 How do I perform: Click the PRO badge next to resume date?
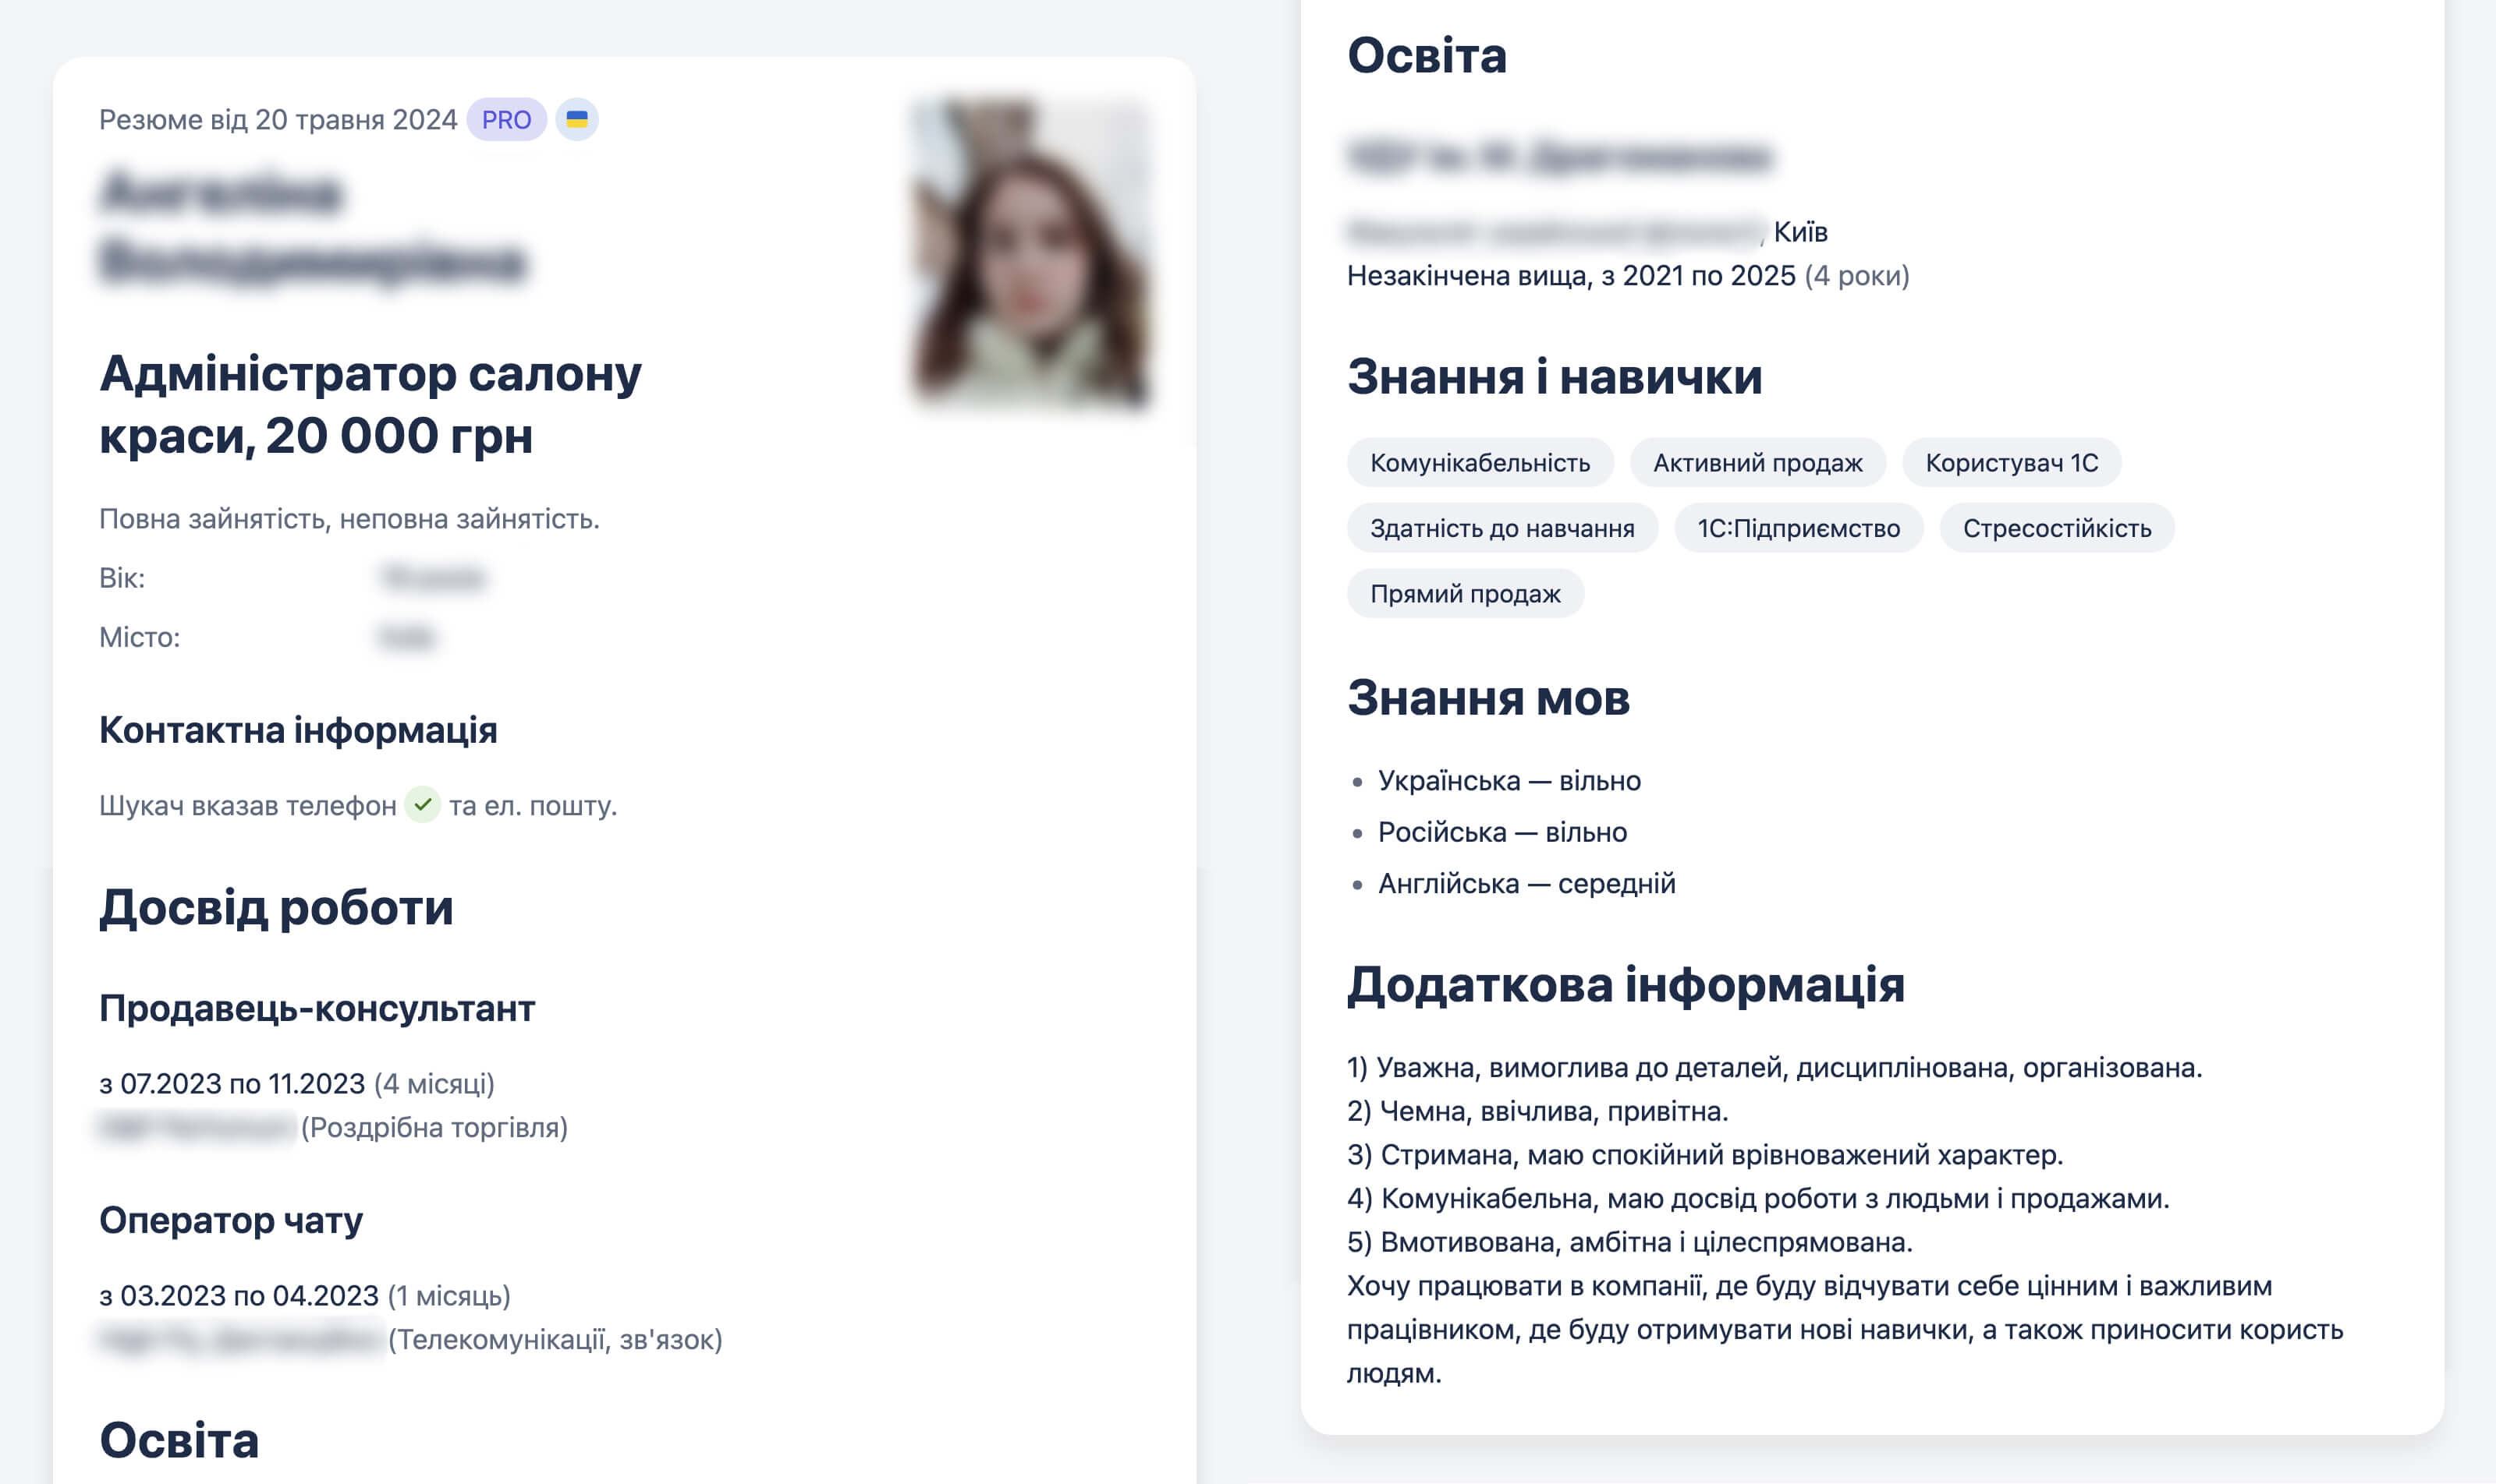click(506, 120)
